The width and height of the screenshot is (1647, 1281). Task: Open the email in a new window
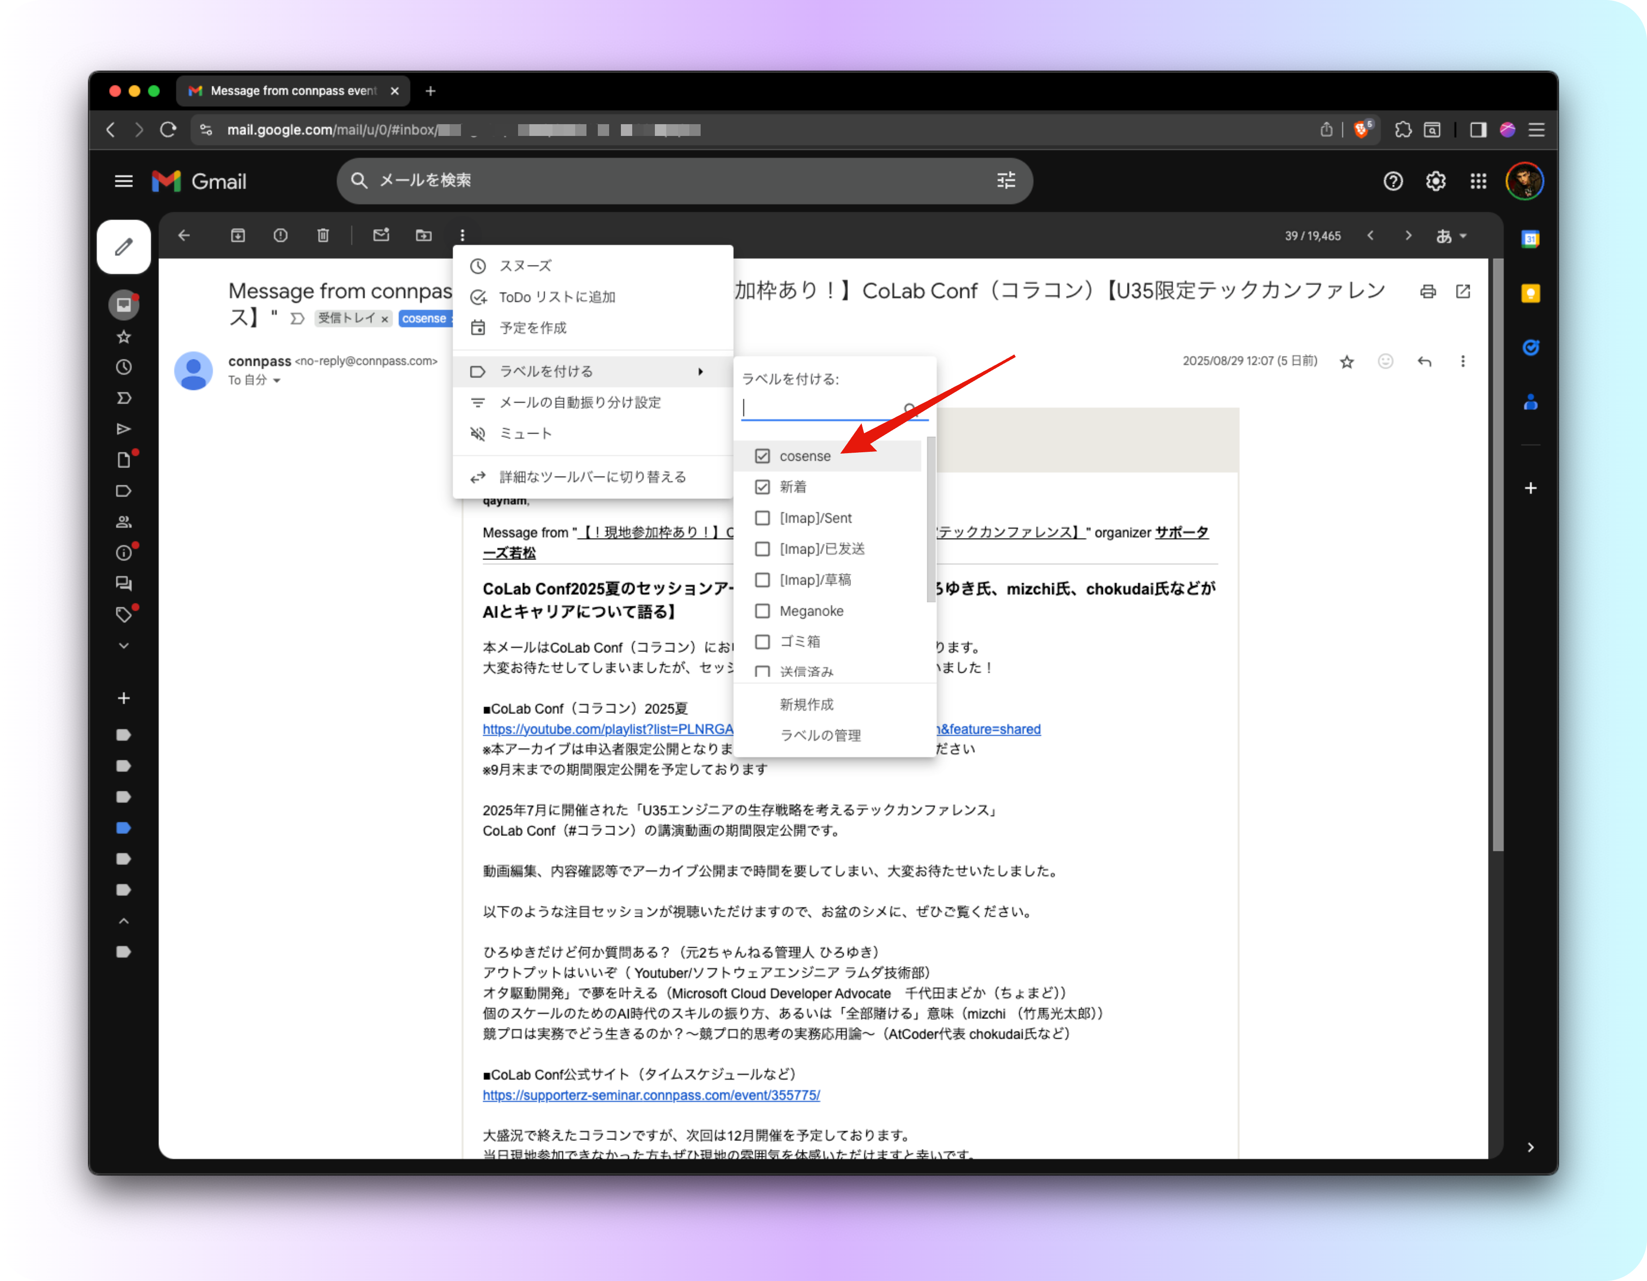click(1463, 292)
